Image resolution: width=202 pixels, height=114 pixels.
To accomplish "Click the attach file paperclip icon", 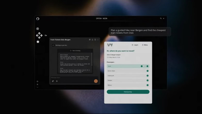I will tap(53, 81).
